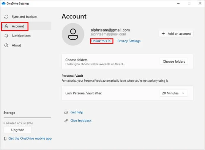205x150 pixels.
Task: Select the Account label in the sidebar
Action: click(x=18, y=26)
